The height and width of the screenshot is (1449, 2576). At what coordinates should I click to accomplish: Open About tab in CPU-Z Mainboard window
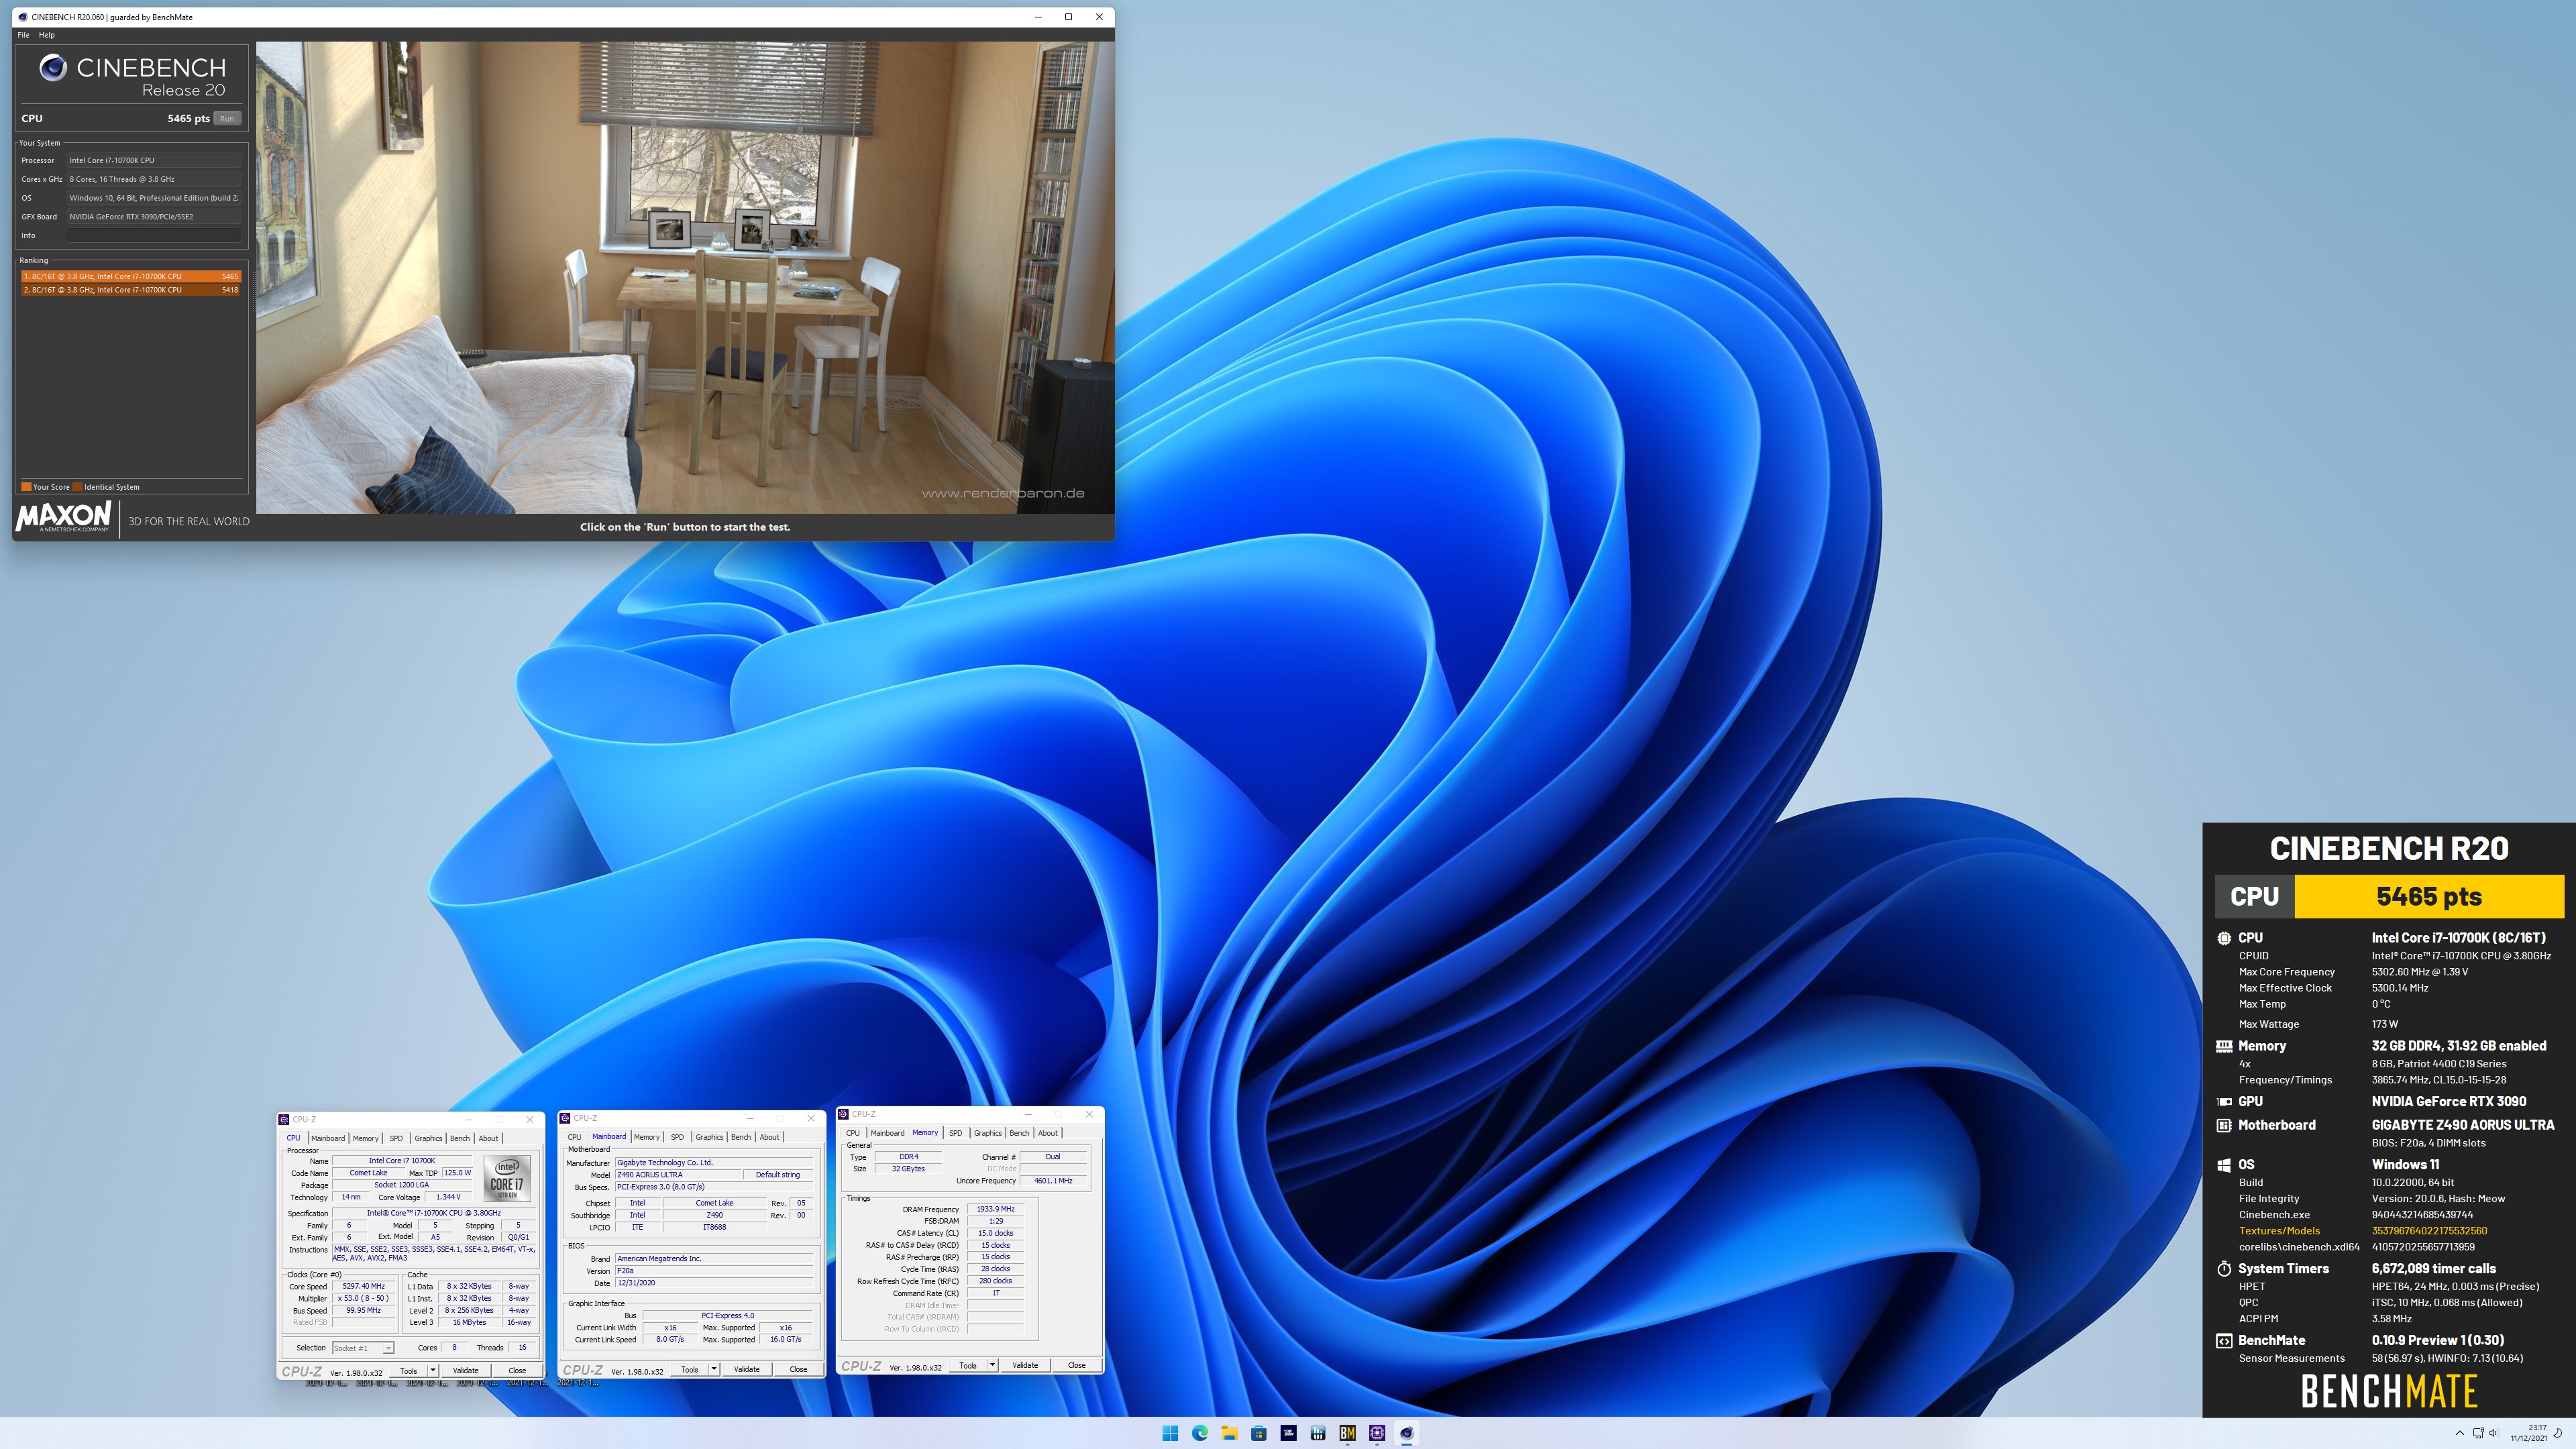[x=769, y=1137]
